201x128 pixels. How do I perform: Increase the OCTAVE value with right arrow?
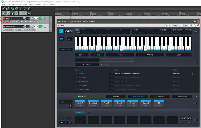(72, 102)
